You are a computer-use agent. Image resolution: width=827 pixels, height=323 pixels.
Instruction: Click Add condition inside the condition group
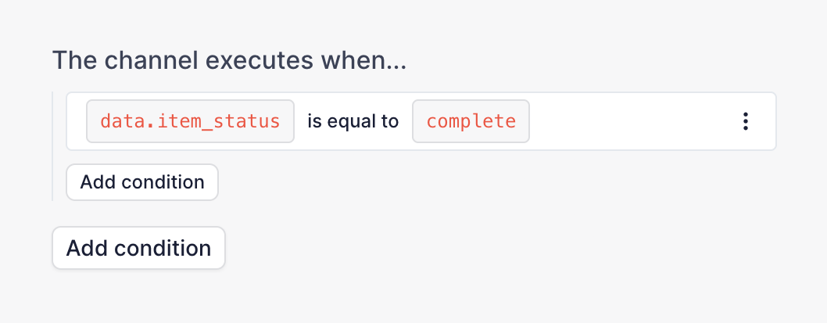[142, 182]
